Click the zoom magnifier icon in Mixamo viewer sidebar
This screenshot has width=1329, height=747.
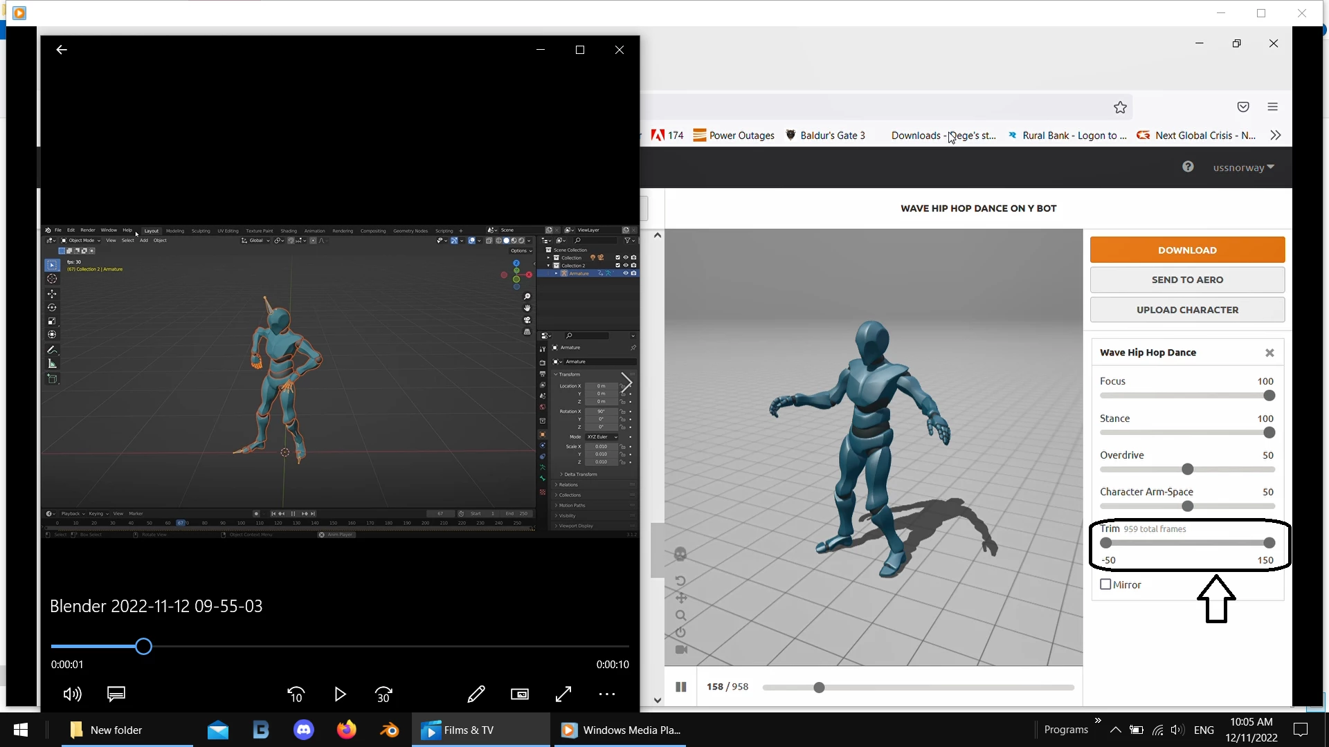[x=682, y=616]
